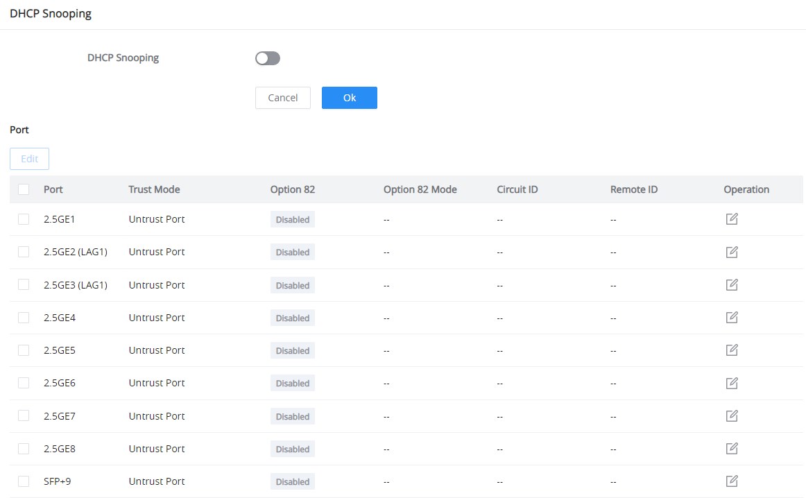Click the Edit button above the port table
Screen dimensions: 806x498
click(29, 159)
